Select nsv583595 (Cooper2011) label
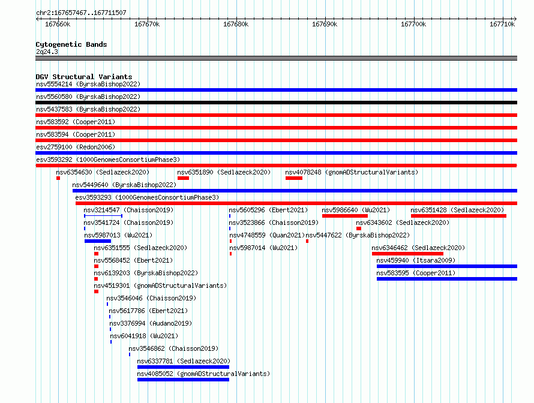The image size is (534, 403). [x=416, y=273]
